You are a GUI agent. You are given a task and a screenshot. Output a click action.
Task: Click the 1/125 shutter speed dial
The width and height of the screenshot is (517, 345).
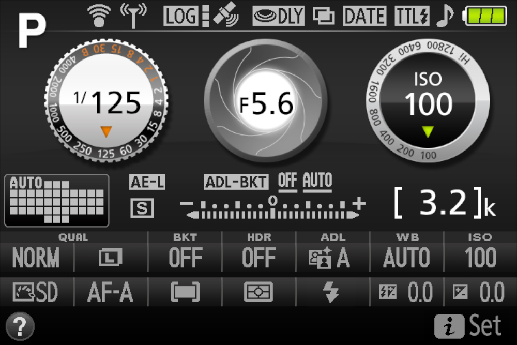point(108,102)
